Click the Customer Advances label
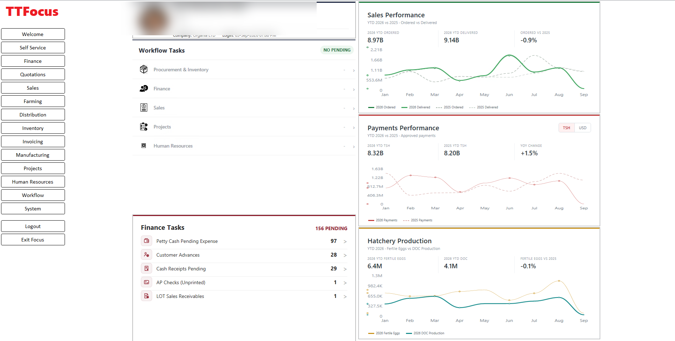The image size is (675, 341). [x=178, y=255]
